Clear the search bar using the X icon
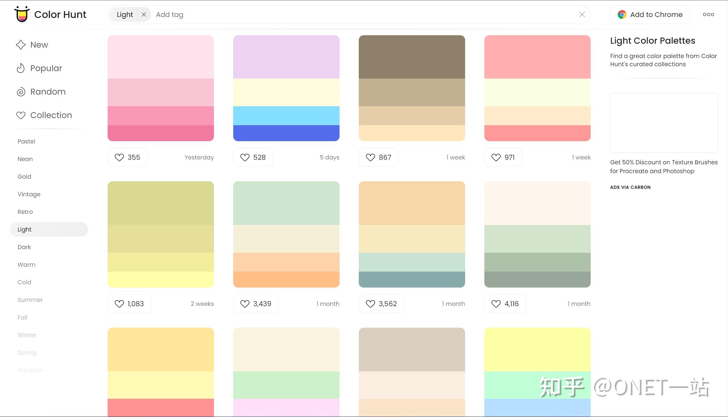 tap(582, 14)
